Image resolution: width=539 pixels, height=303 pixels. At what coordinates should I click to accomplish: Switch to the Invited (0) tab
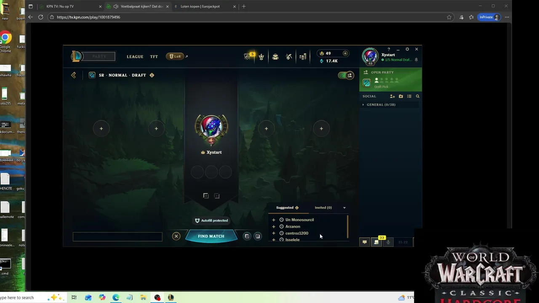323,207
